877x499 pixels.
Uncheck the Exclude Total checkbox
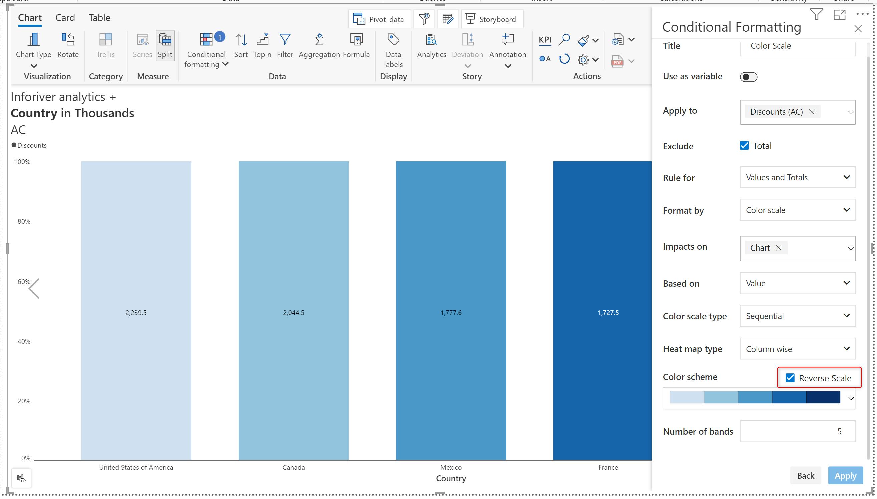[x=744, y=146]
